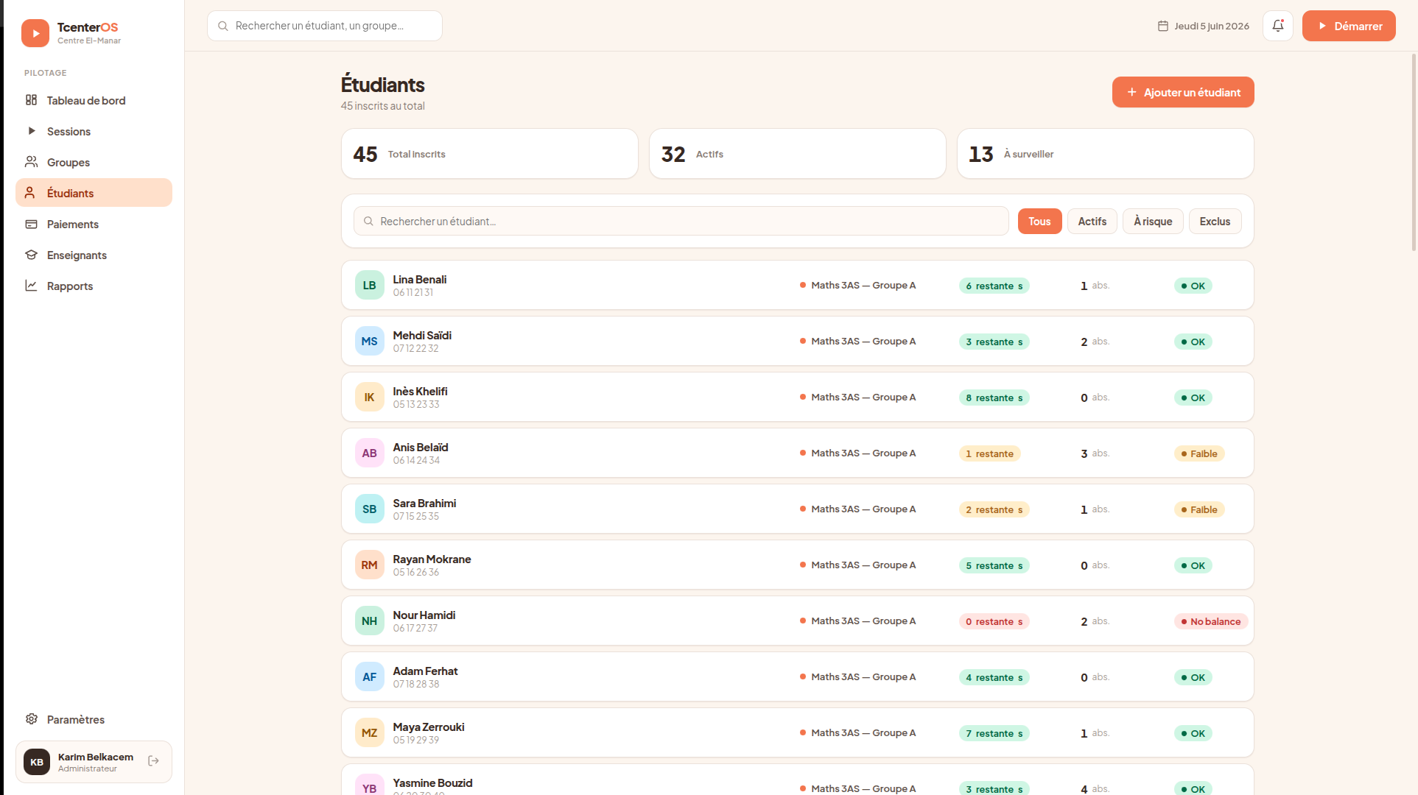Click the Faible badge for Sara Brahimi
This screenshot has width=1418, height=795.
click(1199, 509)
